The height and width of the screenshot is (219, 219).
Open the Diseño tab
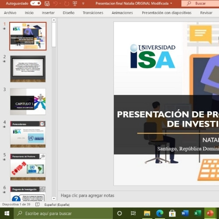coord(69,13)
